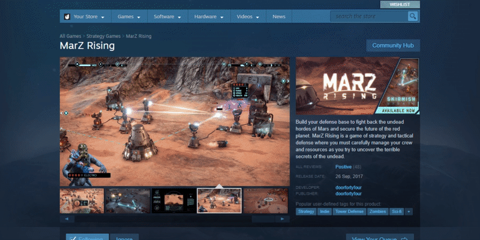480x240 pixels.
Task: Select the highlighted fourth thumbnail
Action: (x=219, y=201)
